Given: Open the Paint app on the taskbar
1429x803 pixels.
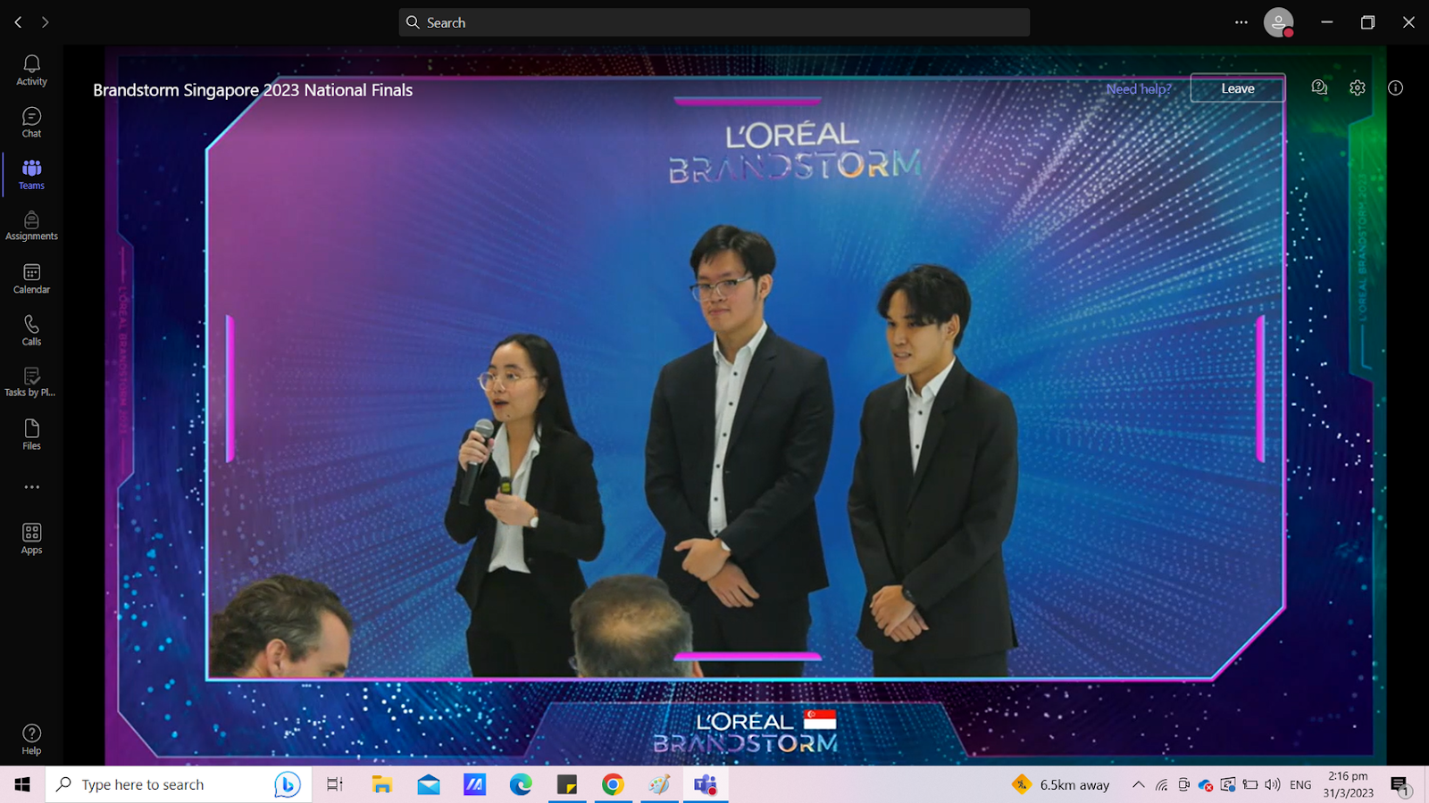Looking at the screenshot, I should [659, 784].
